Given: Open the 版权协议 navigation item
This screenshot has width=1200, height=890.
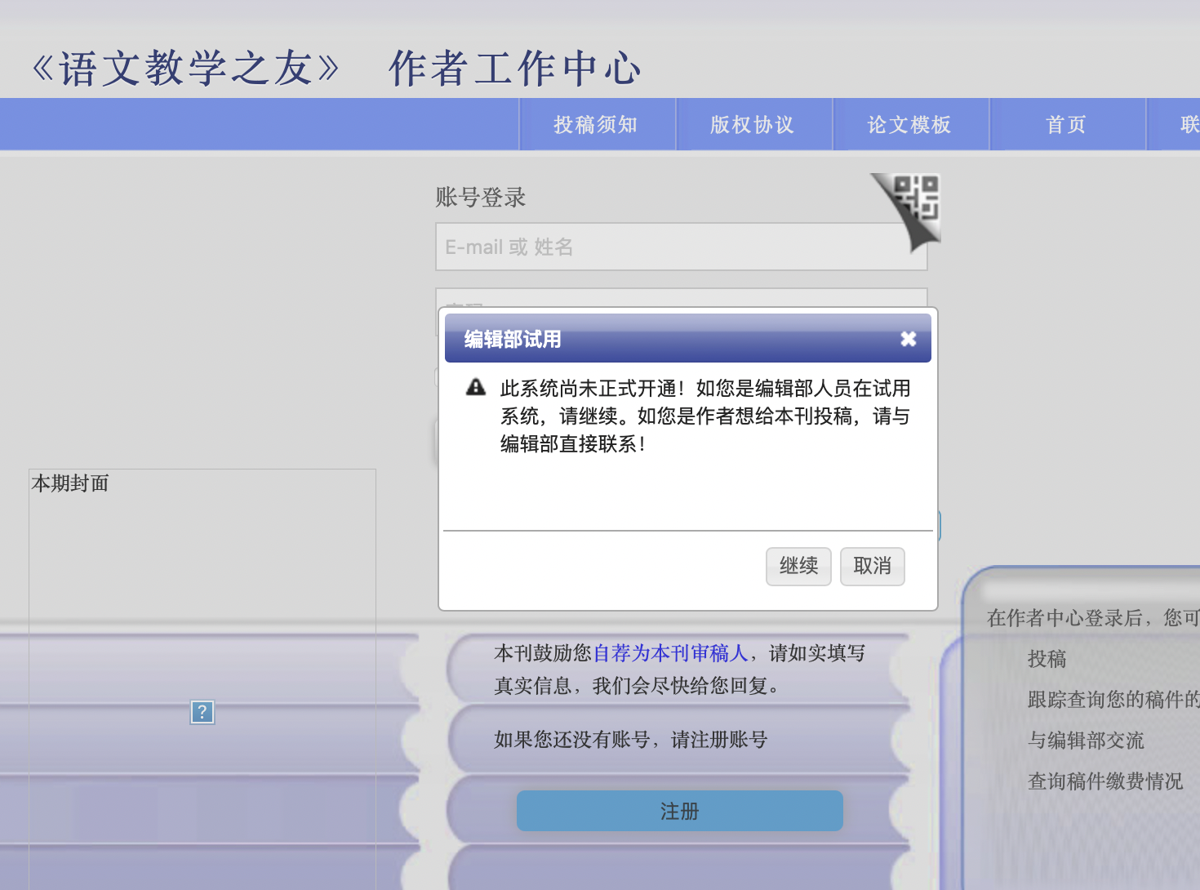Looking at the screenshot, I should point(753,125).
